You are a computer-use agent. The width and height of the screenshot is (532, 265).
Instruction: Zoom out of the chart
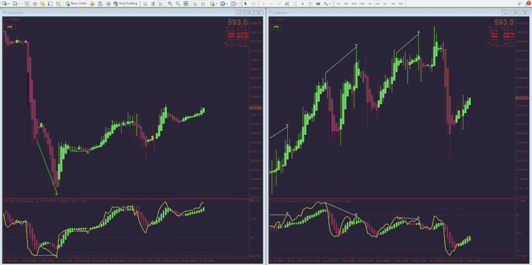178,3
